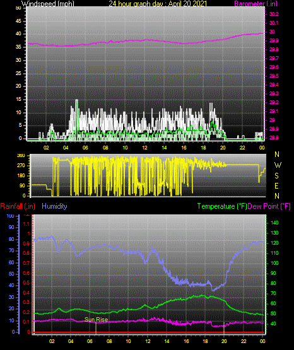The image size is (294, 350).
Task: Click the '22' hour label under the windspeed chart
Action: 242,148
